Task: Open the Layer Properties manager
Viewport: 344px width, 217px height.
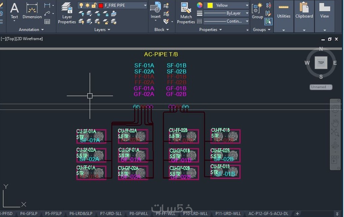Action: 67,13
